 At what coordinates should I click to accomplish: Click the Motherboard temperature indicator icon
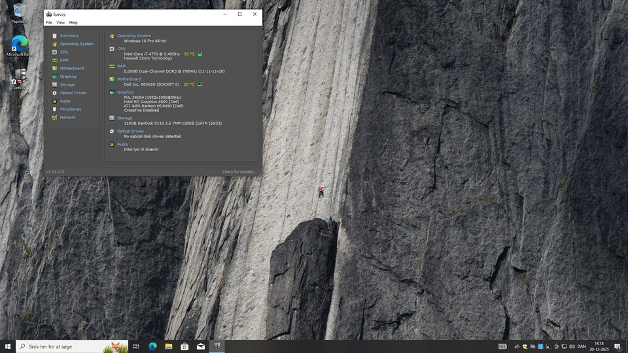(200, 84)
